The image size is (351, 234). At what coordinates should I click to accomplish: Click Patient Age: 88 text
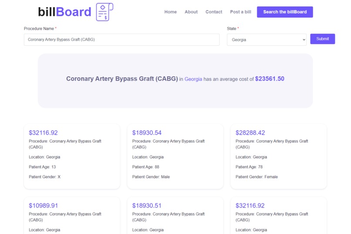(x=145, y=167)
